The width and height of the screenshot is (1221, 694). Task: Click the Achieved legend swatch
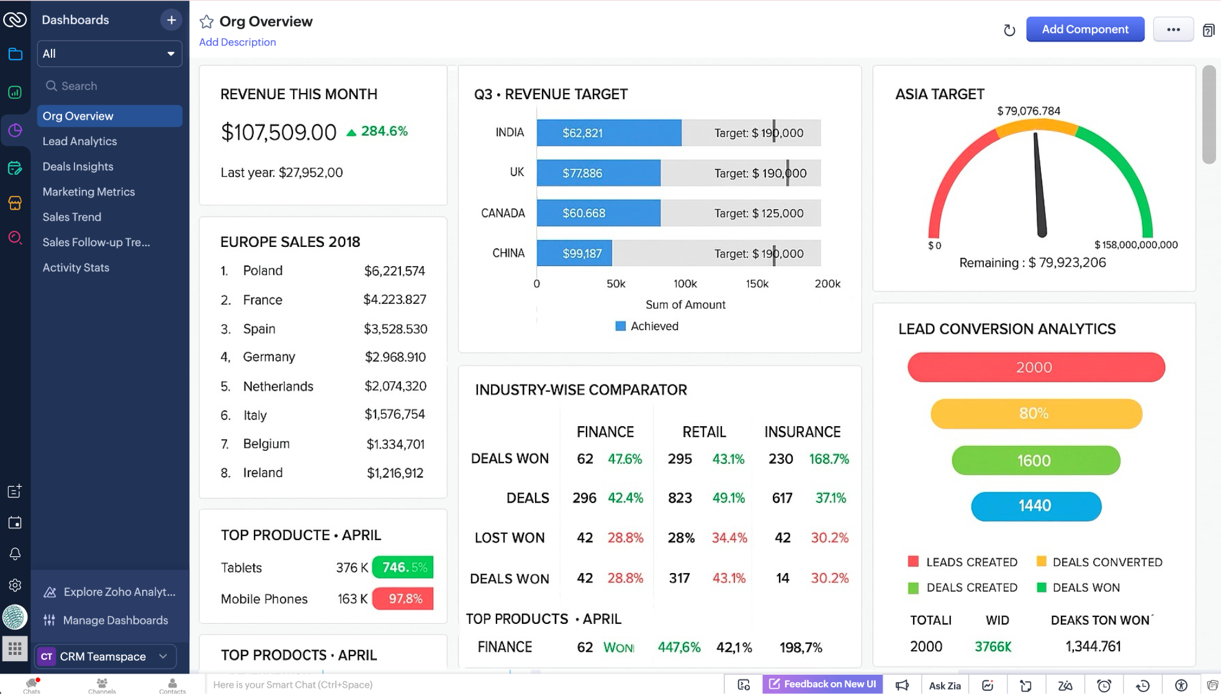pos(620,326)
